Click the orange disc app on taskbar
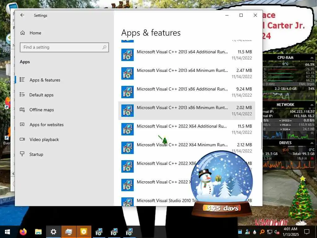The width and height of the screenshot is (317, 238). [84, 232]
